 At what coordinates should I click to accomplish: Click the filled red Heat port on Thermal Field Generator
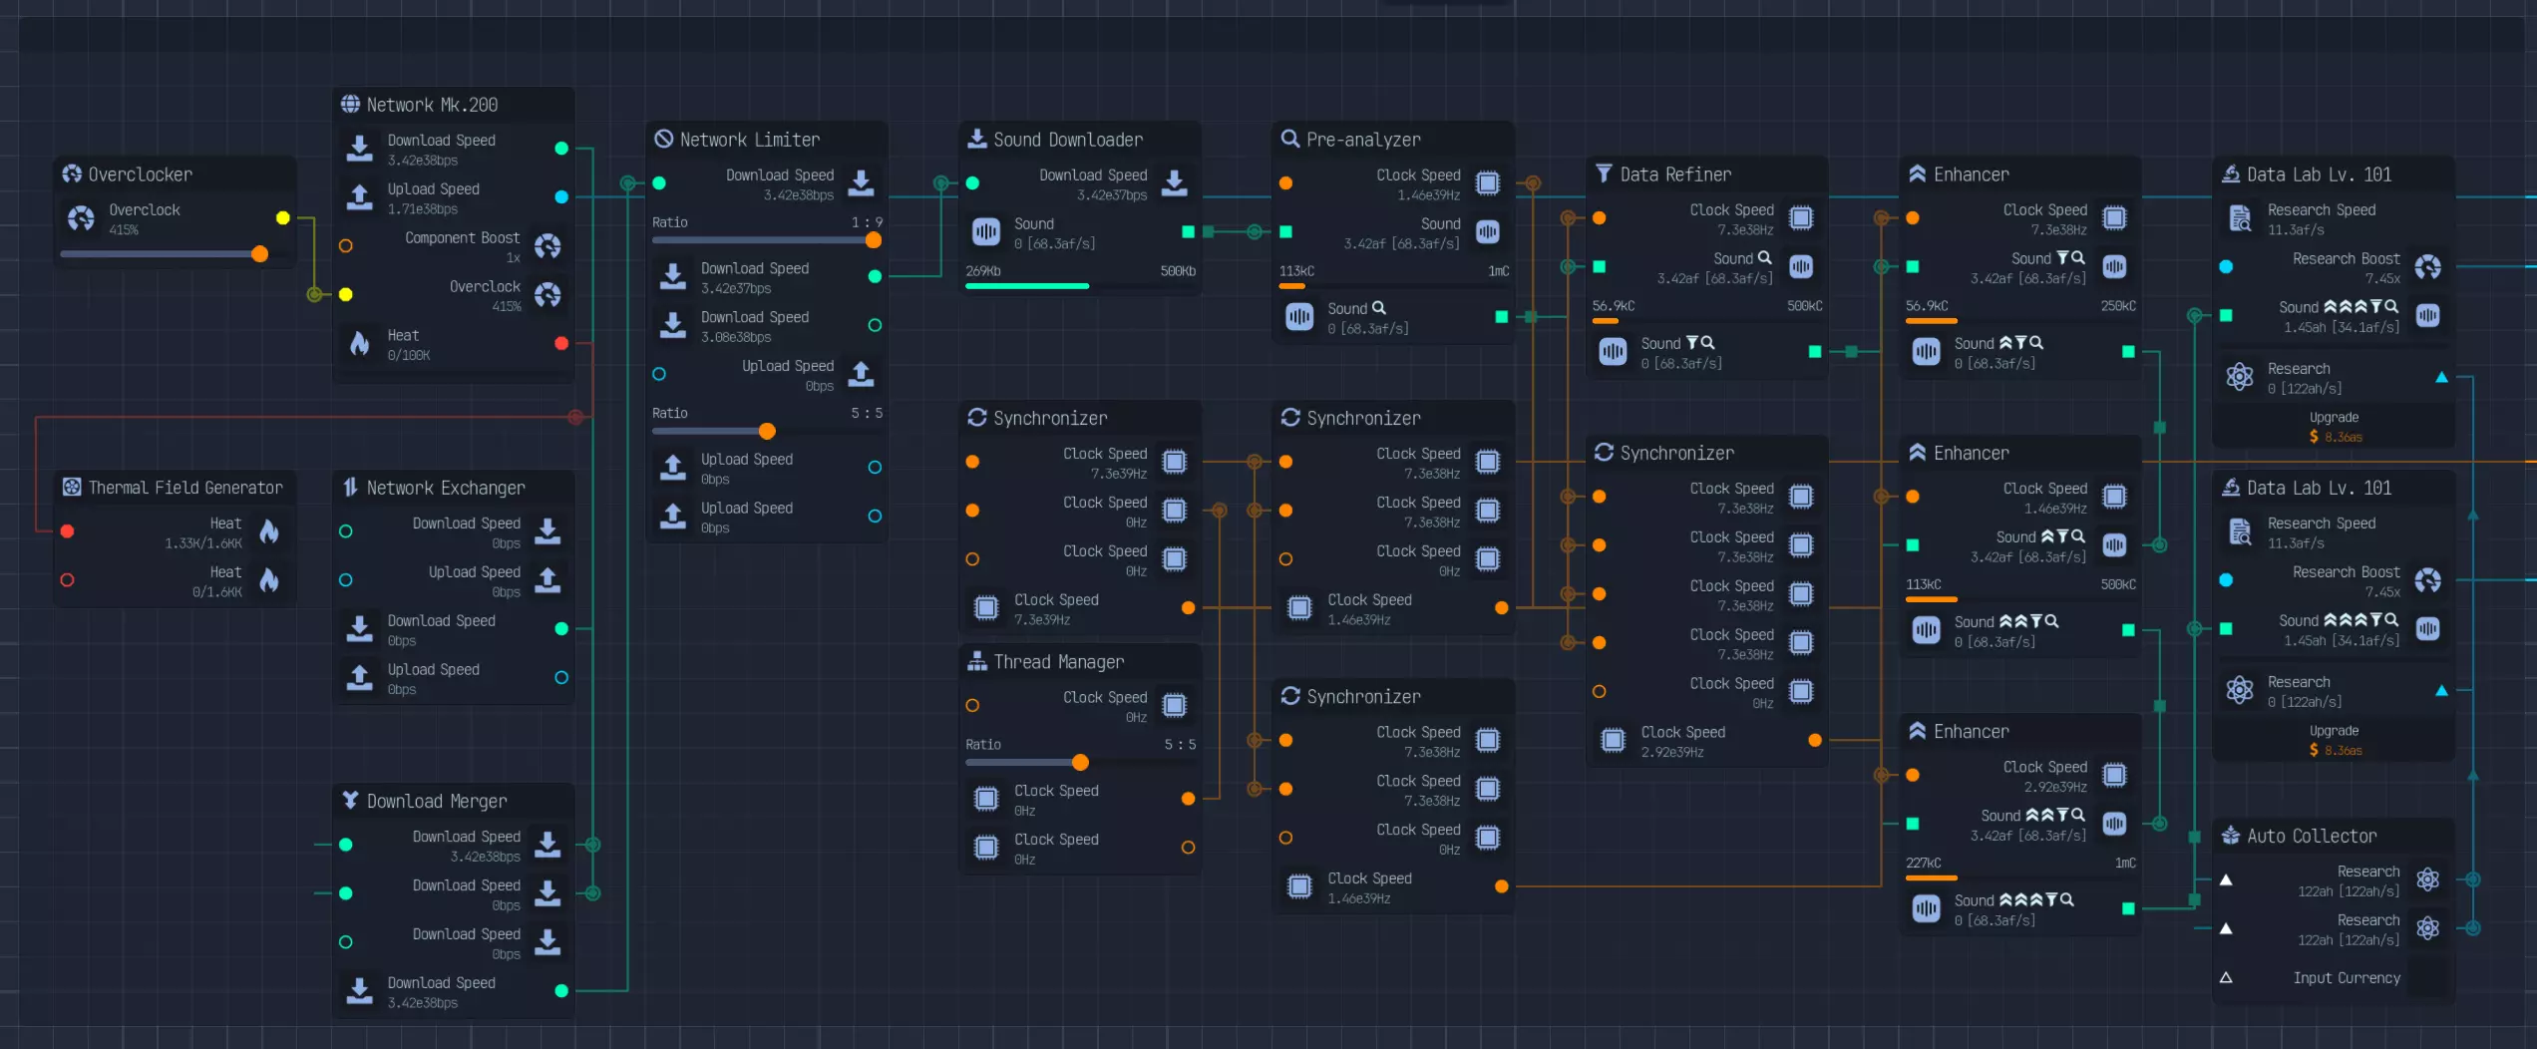(67, 531)
